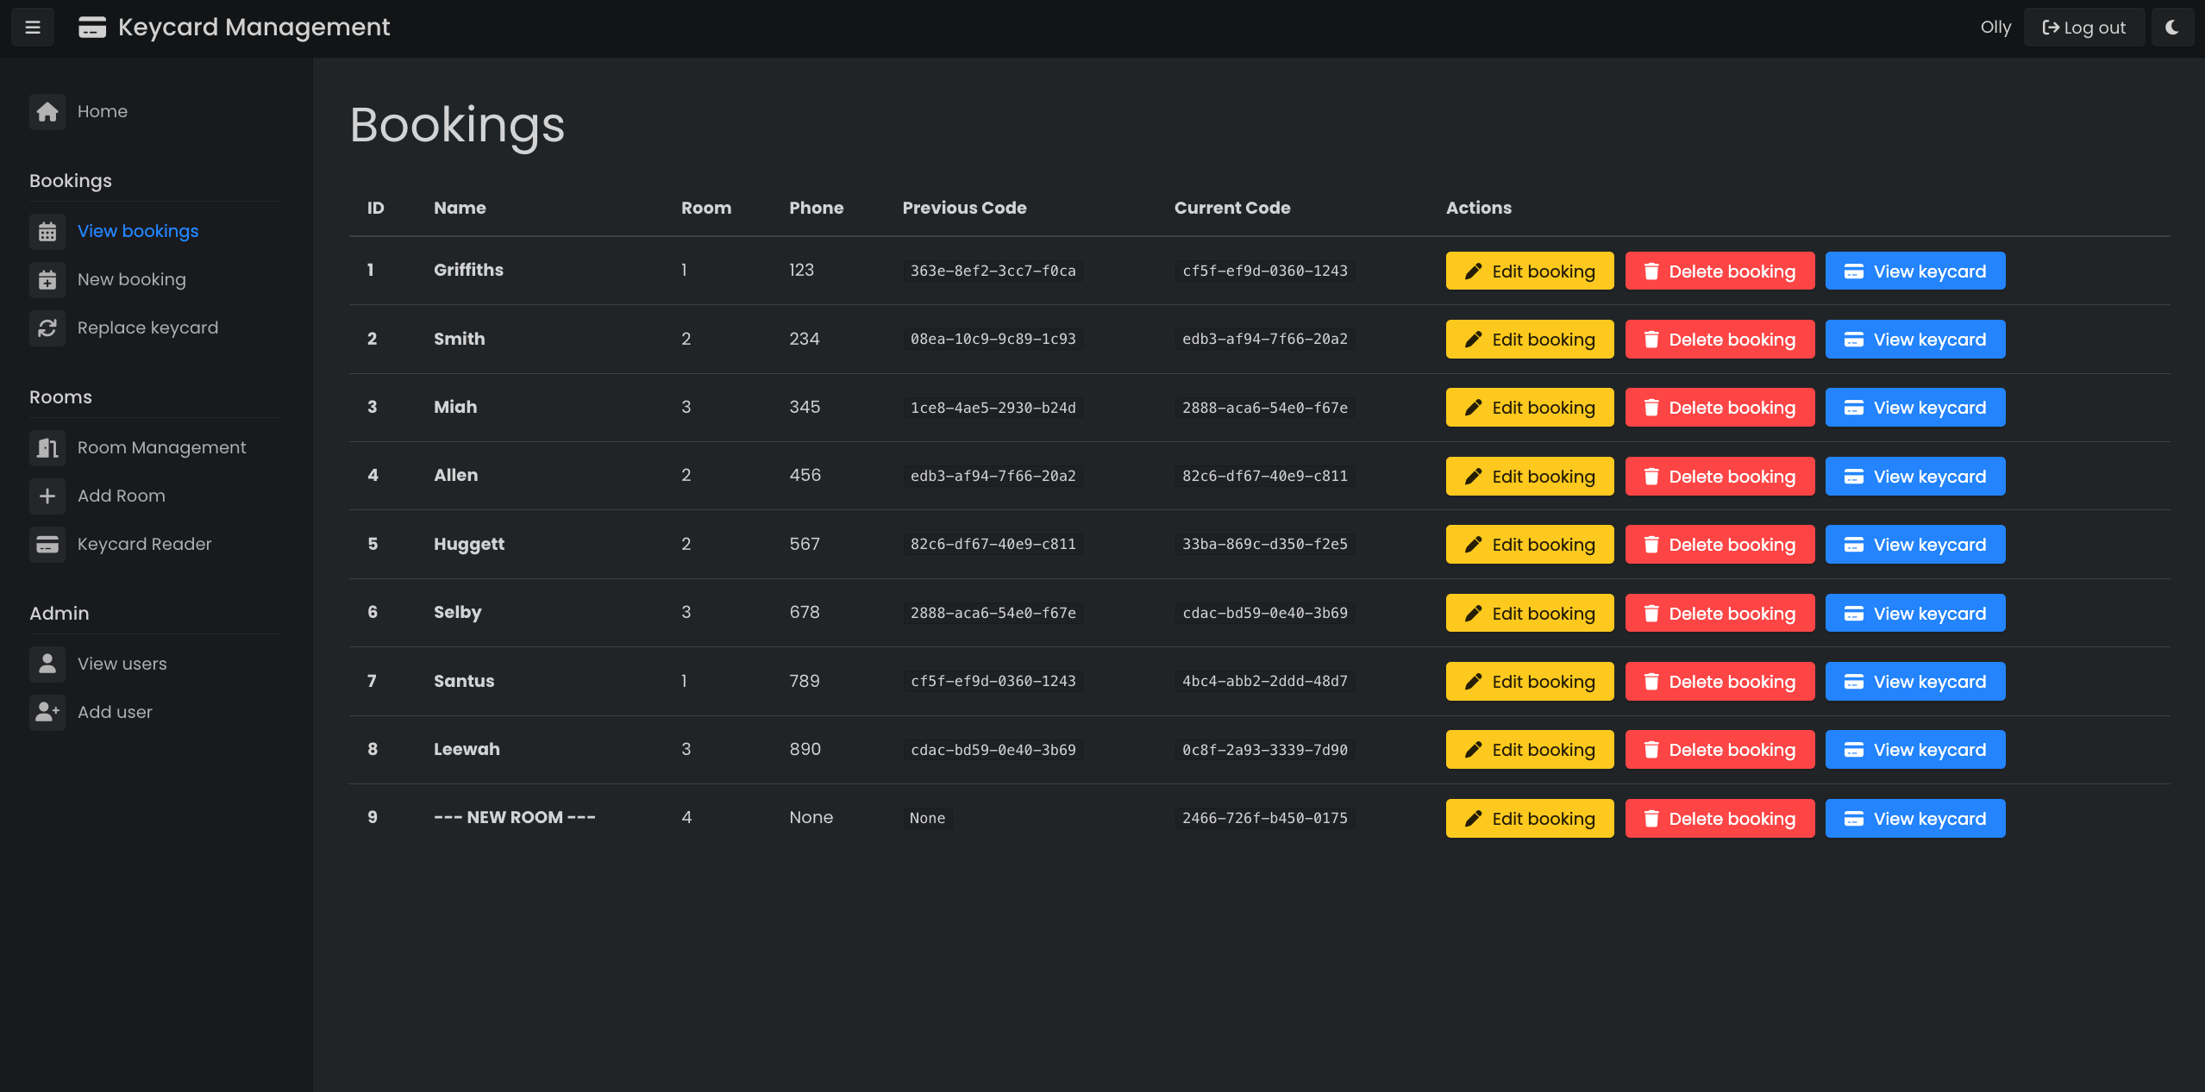Click the New booking calendar-plus icon
The image size is (2205, 1092).
[47, 279]
